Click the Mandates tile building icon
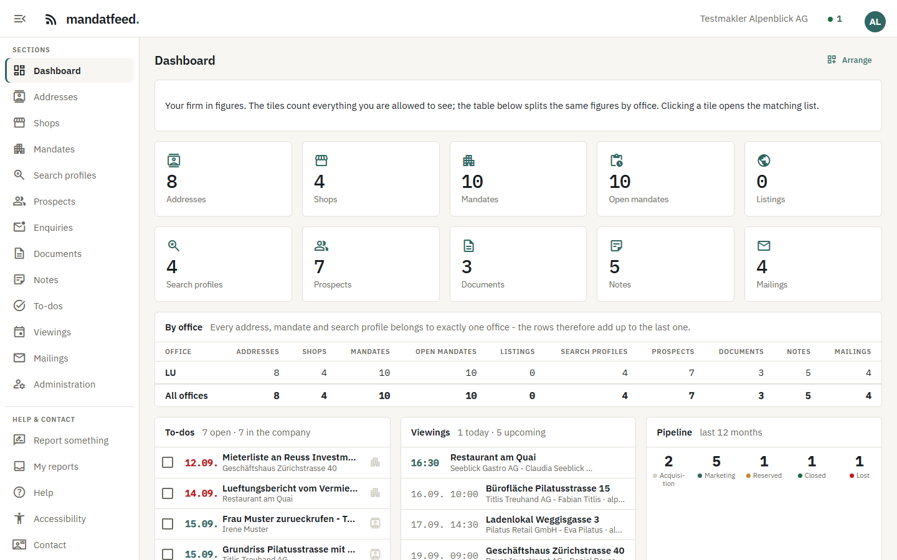The height and width of the screenshot is (560, 897). coord(468,161)
